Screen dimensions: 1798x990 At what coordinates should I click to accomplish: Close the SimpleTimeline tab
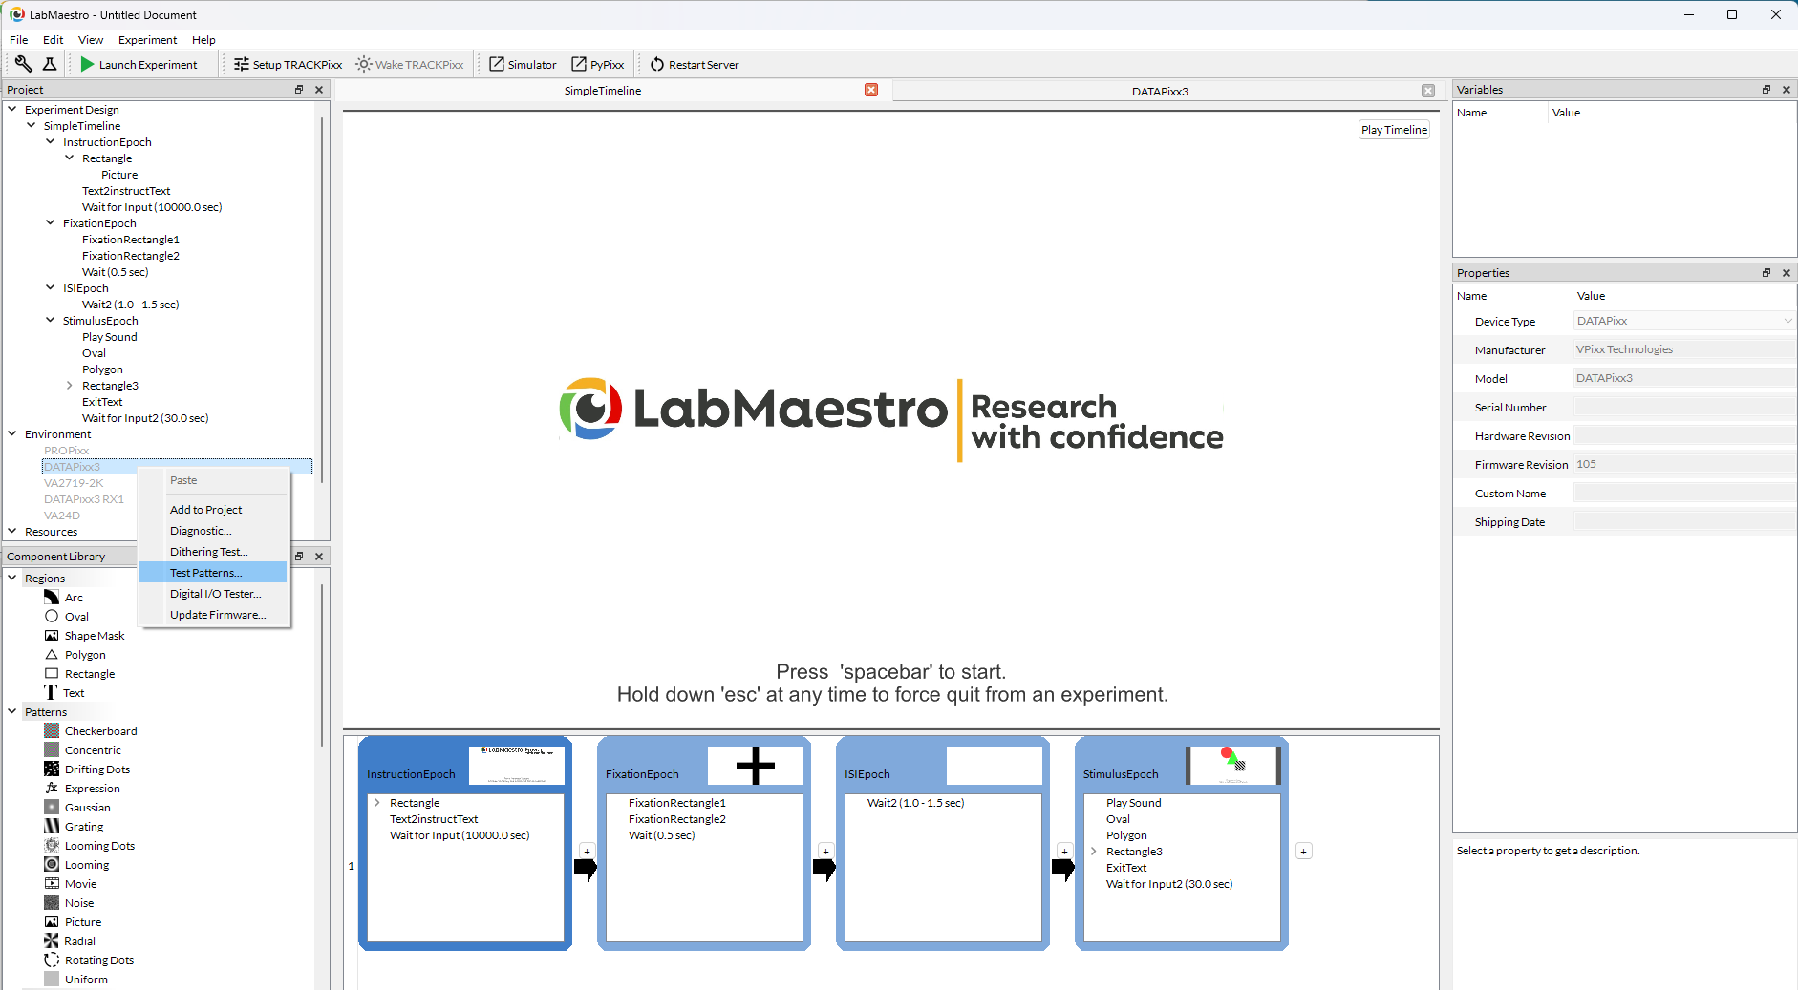(x=871, y=90)
